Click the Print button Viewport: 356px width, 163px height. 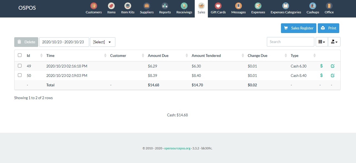(x=328, y=28)
